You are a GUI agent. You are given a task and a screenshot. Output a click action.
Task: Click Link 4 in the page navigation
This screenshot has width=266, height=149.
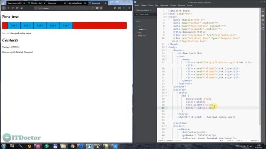[53, 26]
